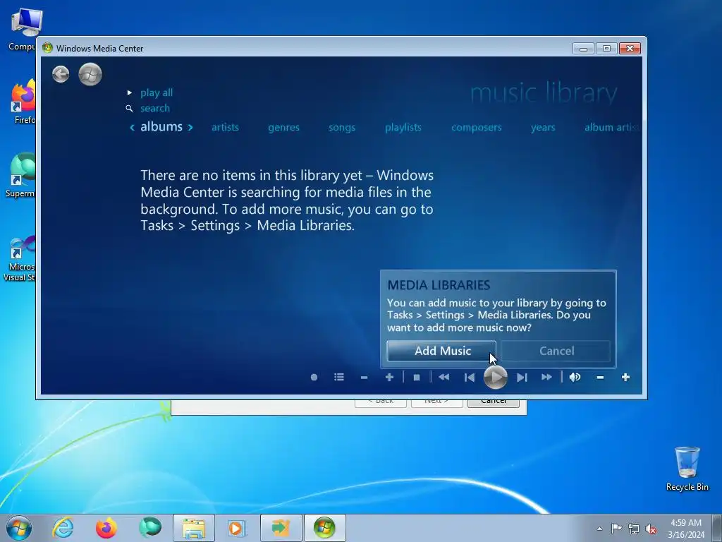Image resolution: width=722 pixels, height=542 pixels.
Task: Open the guide list icon in transport bar
Action: [339, 378]
